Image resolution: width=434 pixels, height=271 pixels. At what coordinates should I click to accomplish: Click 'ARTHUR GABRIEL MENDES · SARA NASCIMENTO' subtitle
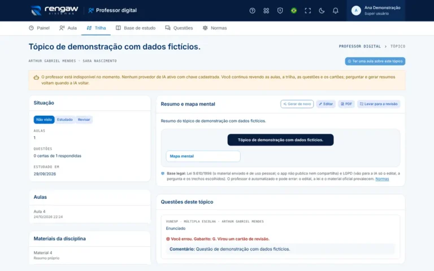click(x=72, y=61)
